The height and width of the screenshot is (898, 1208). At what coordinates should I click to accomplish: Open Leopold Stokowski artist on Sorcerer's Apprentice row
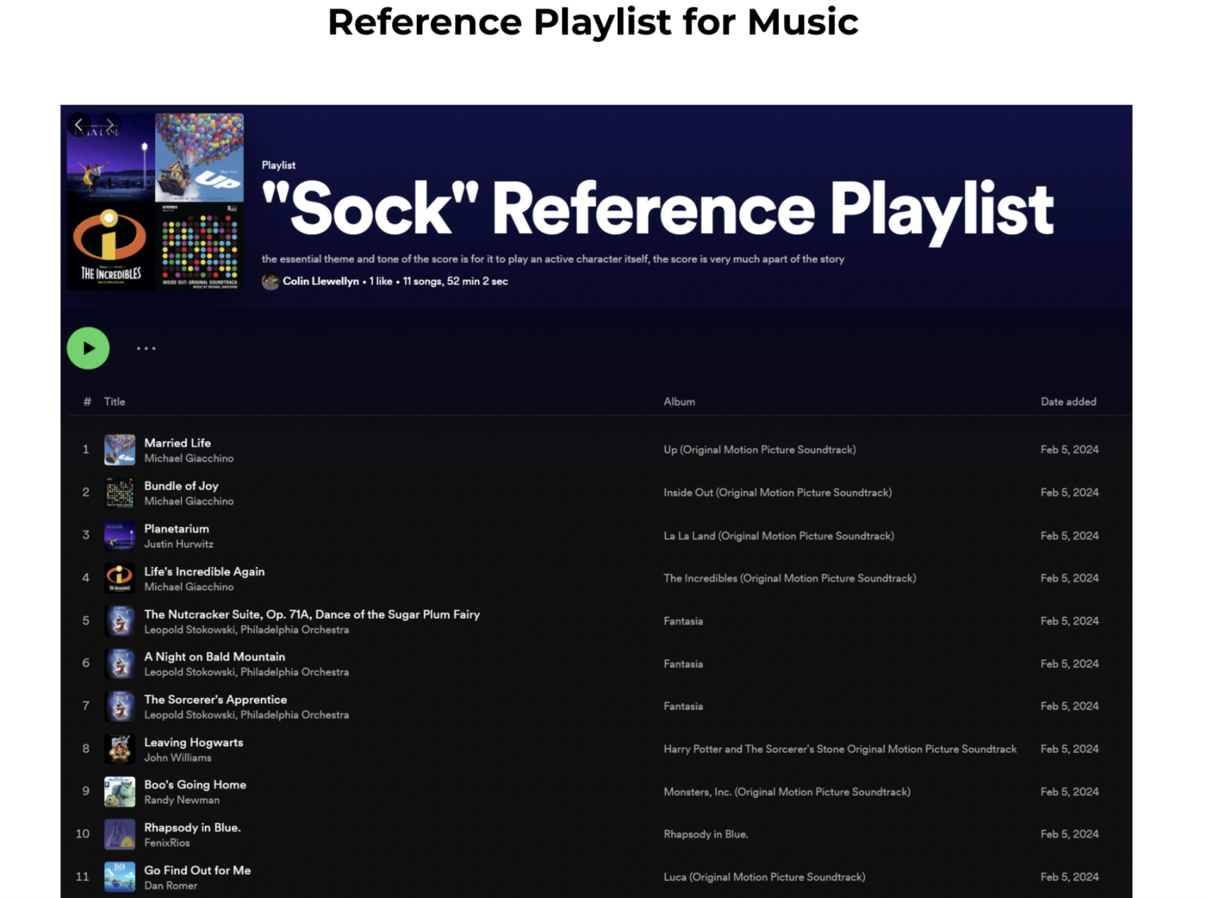click(189, 715)
